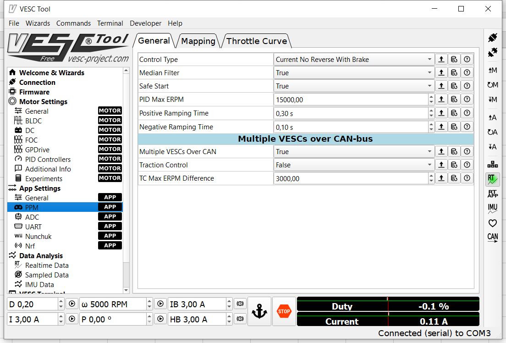Open the Terminal menu

click(x=110, y=23)
